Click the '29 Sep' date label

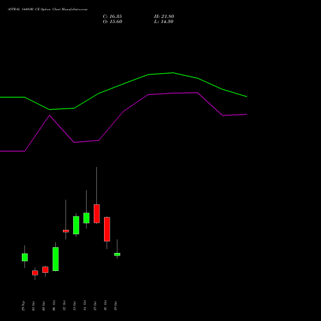[x=23, y=306]
